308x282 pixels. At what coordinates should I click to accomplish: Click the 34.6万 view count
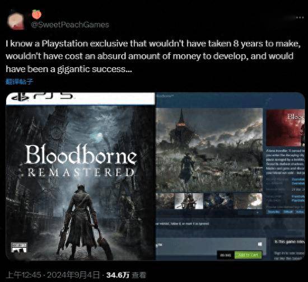pyautogui.click(x=118, y=275)
